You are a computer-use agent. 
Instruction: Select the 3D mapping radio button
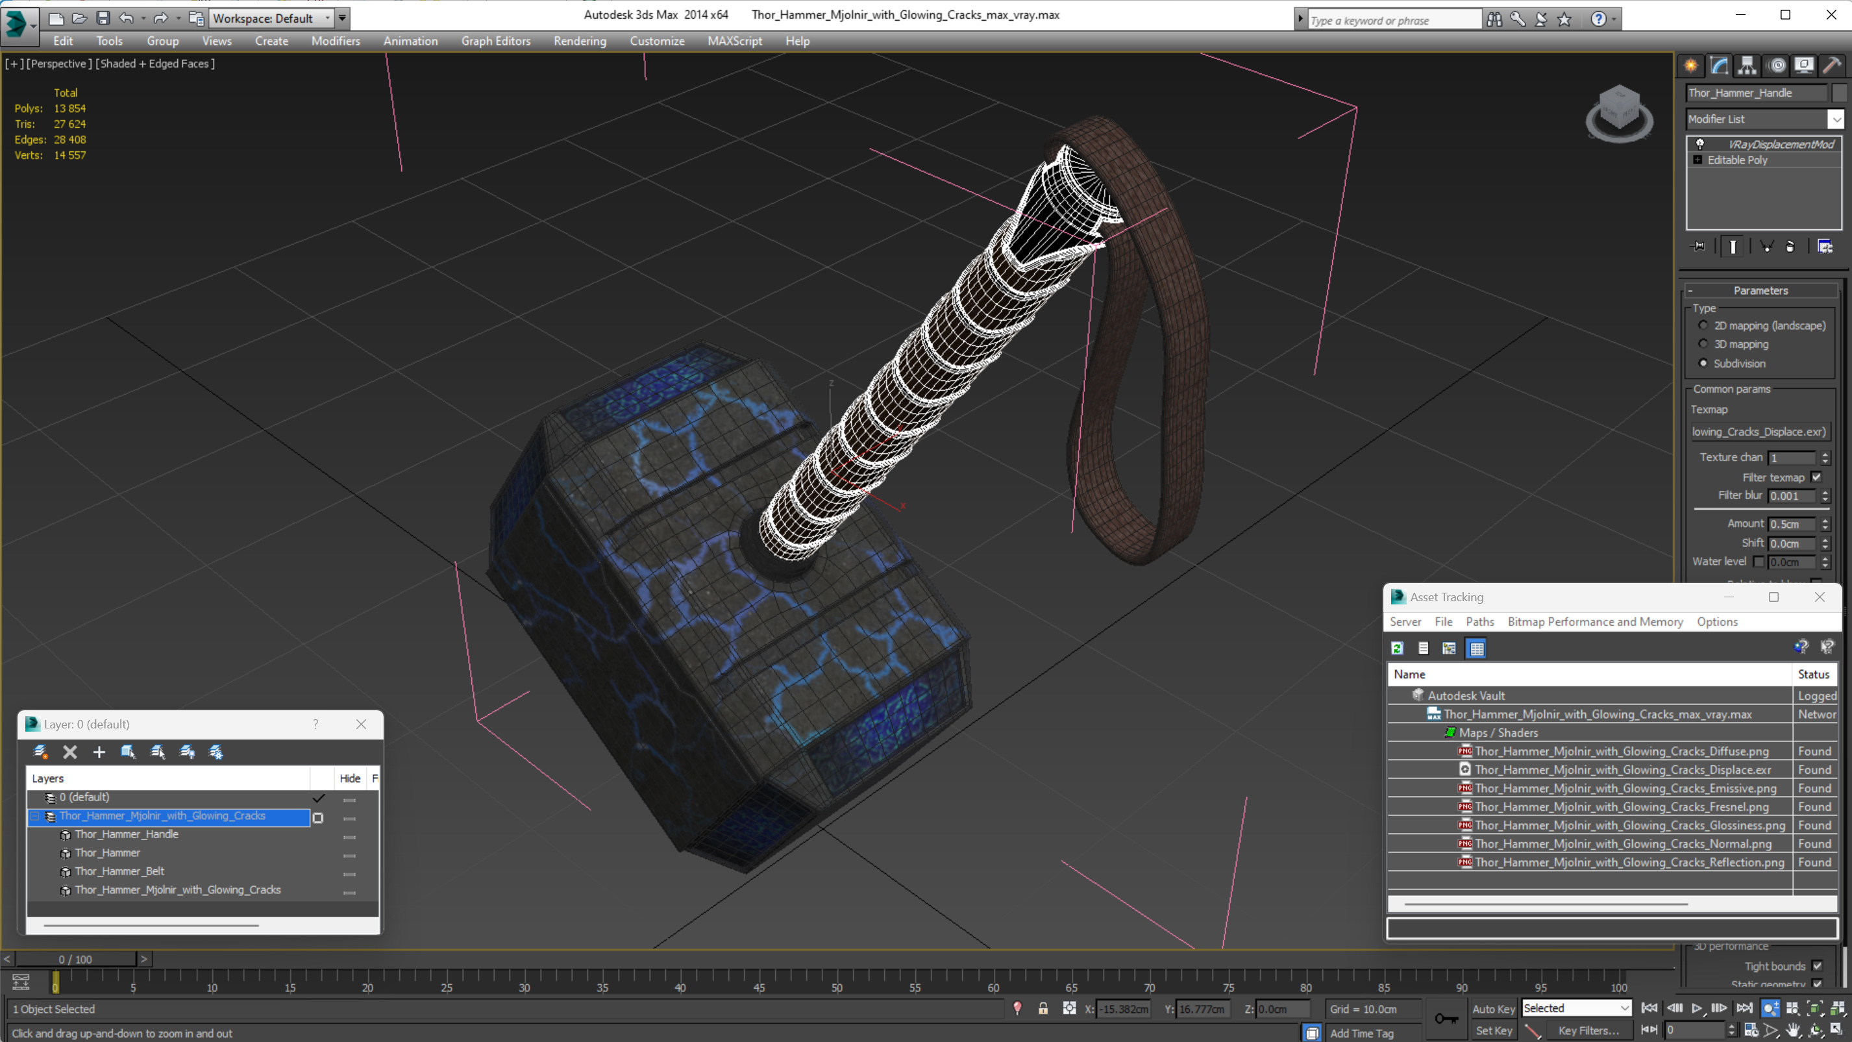click(1703, 343)
